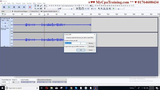Fit selection to window width
This screenshot has width=160, height=90.
[x=104, y=8]
